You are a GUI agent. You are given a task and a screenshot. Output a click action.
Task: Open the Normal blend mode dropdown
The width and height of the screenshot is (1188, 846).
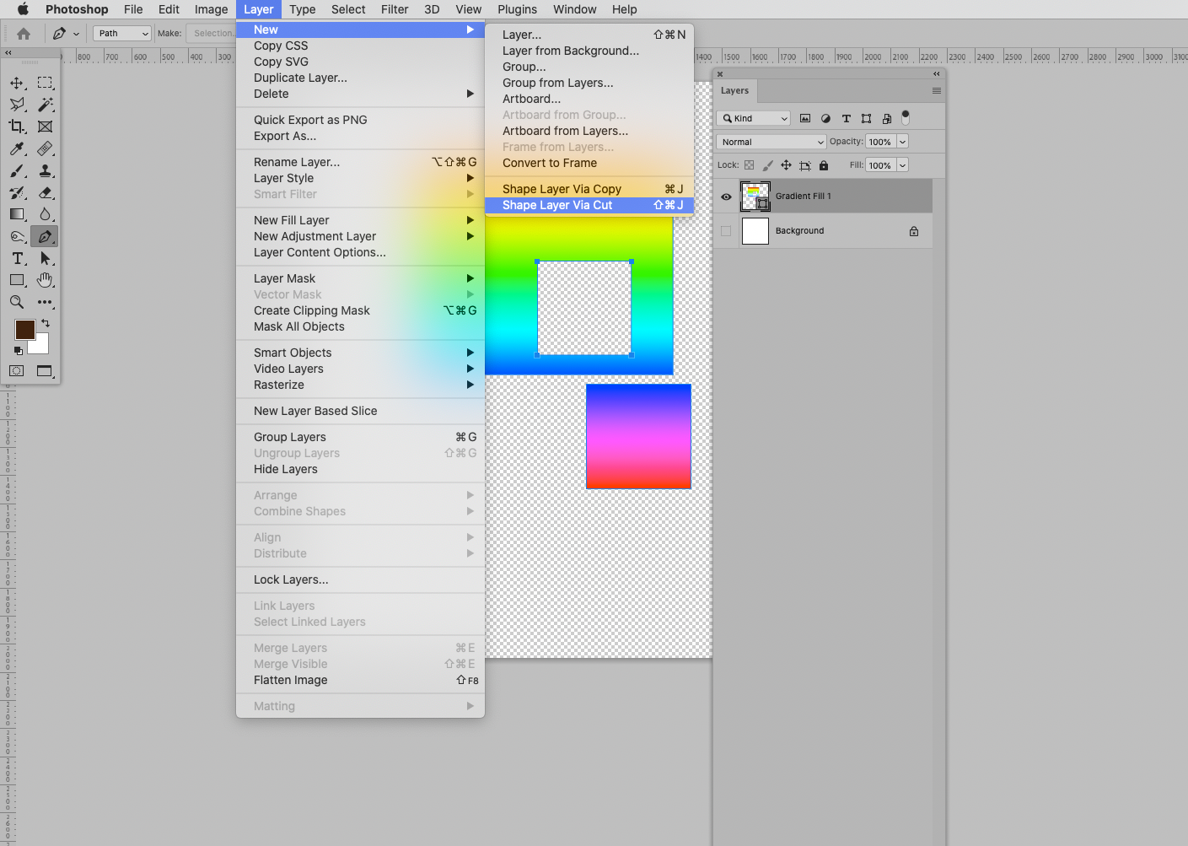(771, 142)
